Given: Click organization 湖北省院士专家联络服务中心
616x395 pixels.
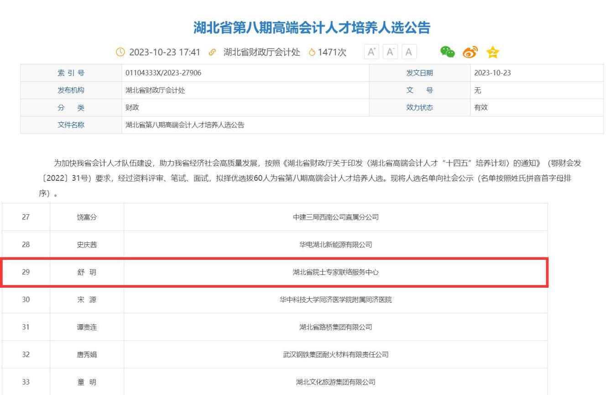Looking at the screenshot, I should [x=335, y=272].
